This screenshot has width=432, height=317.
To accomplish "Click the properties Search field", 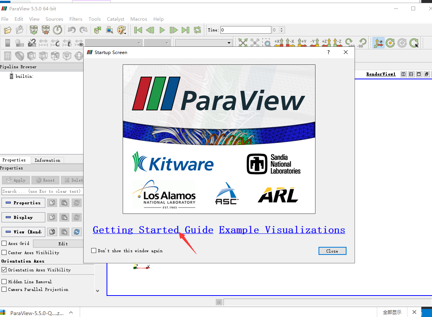I will click(x=42, y=191).
